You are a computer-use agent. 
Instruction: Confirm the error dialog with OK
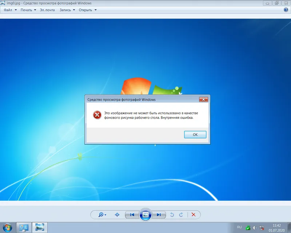(195, 135)
